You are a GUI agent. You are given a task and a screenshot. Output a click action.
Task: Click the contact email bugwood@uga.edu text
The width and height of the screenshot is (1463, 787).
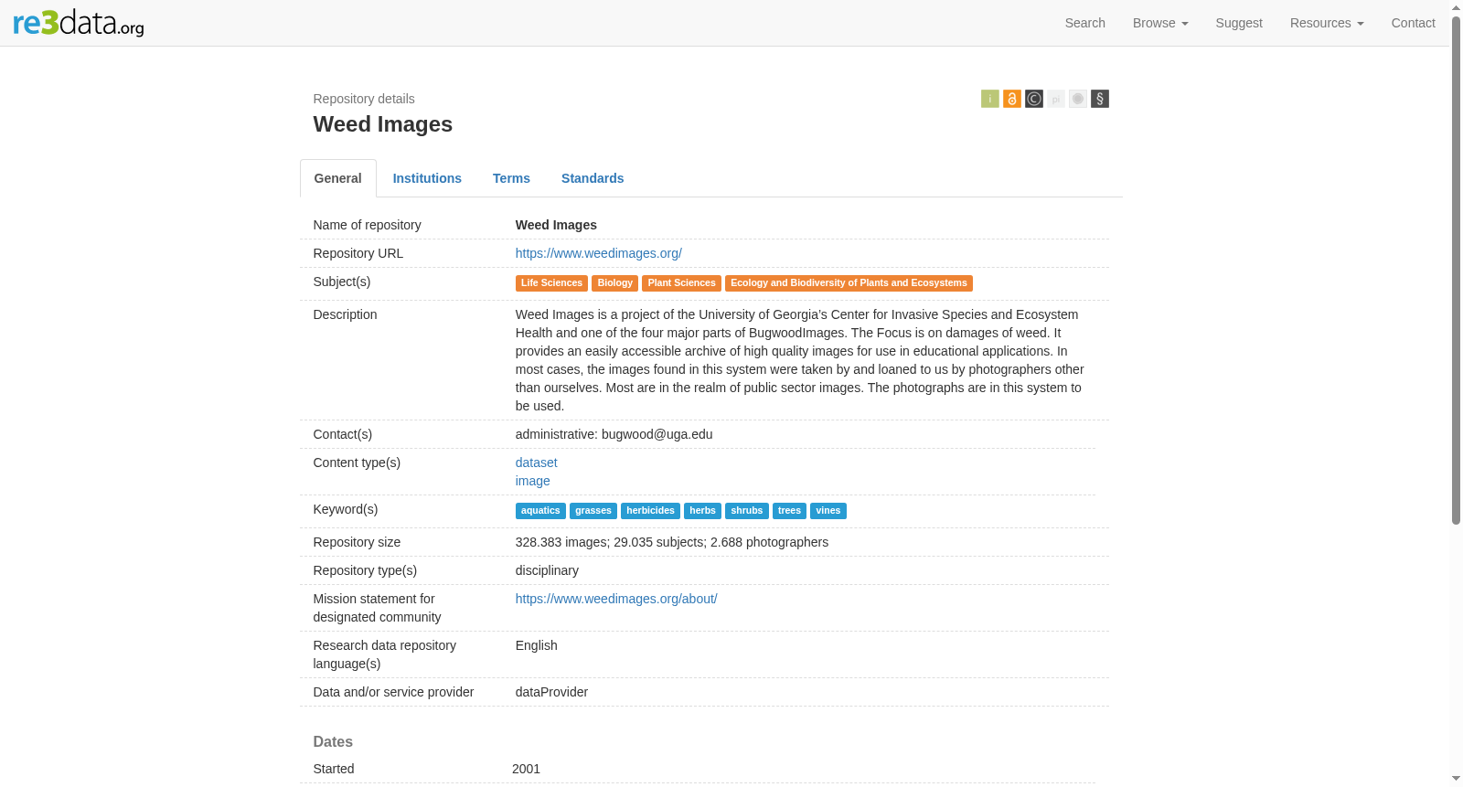[x=657, y=434]
